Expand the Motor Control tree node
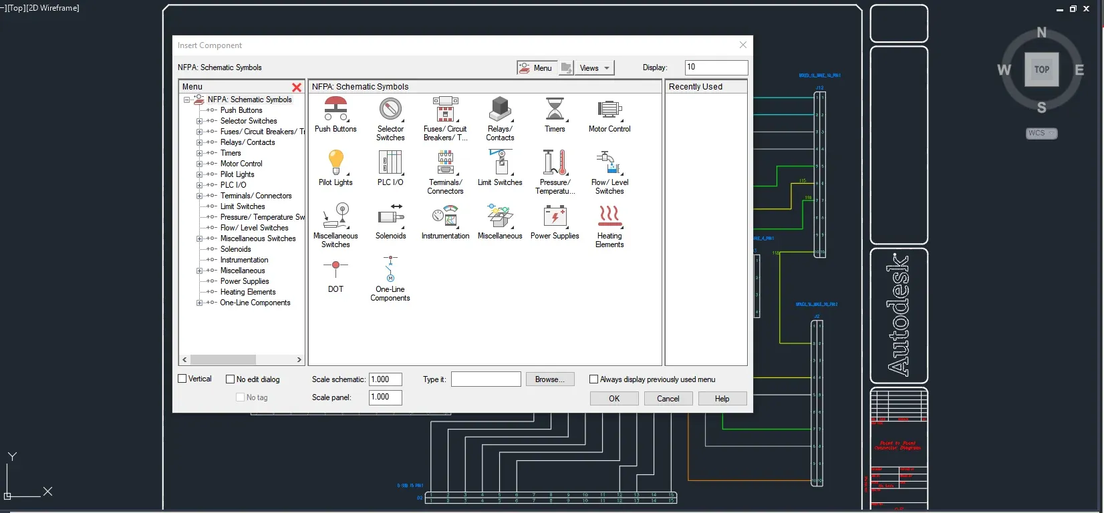This screenshot has width=1104, height=513. (199, 164)
